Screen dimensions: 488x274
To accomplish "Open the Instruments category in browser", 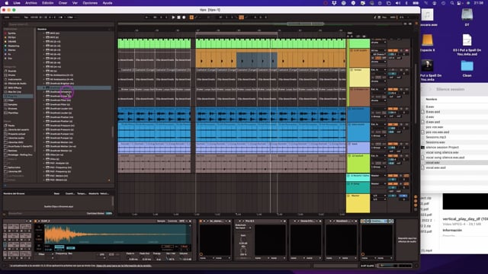I will (14, 79).
